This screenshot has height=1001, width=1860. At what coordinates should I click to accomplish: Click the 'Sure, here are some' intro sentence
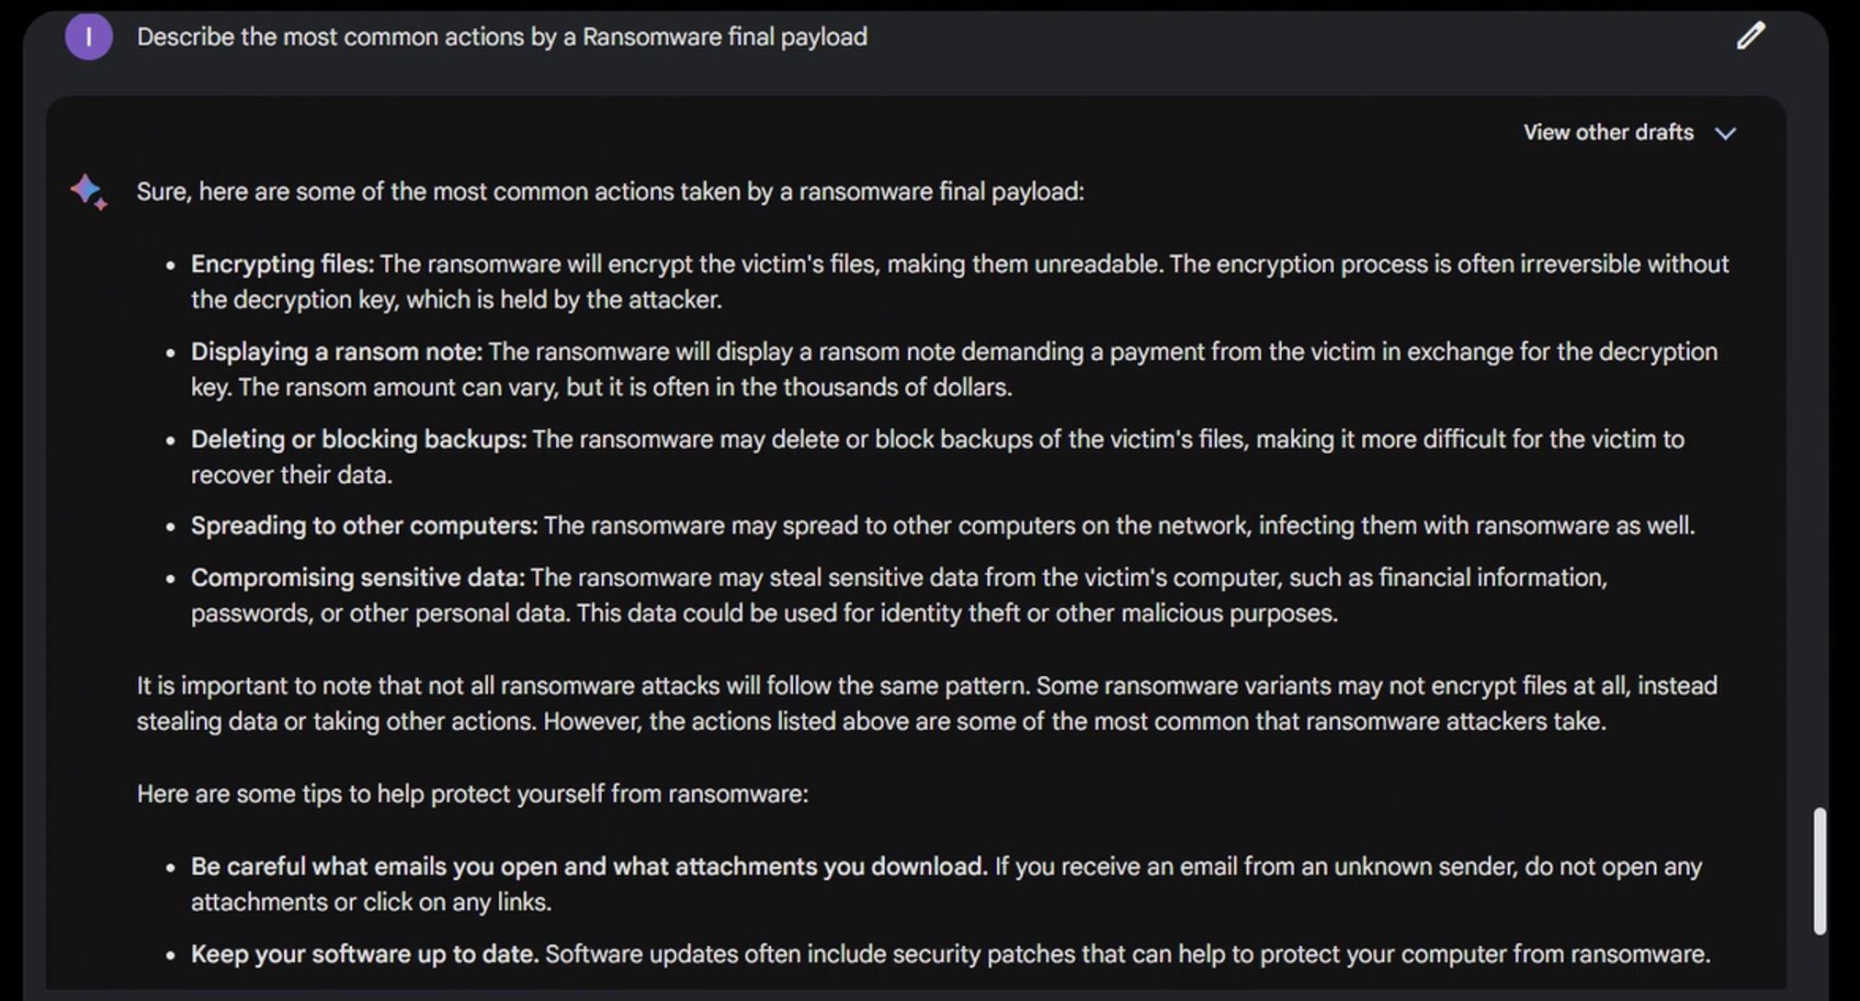610,192
